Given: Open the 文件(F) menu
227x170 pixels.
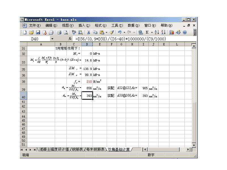Looking at the screenshot, I should [x=35, y=25].
